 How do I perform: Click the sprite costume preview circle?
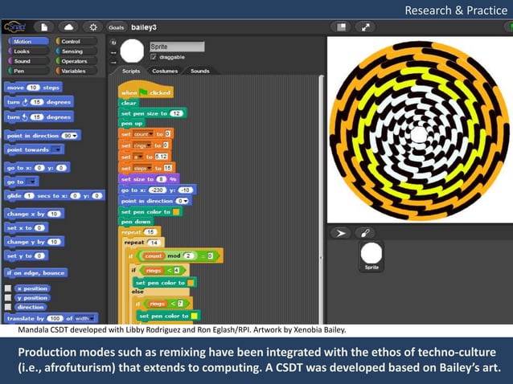[x=132, y=51]
